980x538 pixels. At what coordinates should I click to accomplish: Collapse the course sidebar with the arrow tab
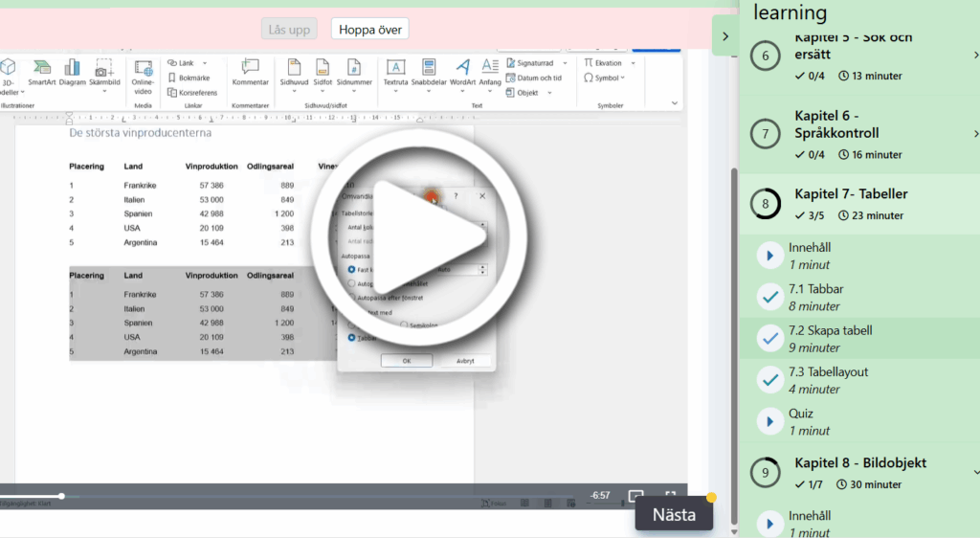724,36
